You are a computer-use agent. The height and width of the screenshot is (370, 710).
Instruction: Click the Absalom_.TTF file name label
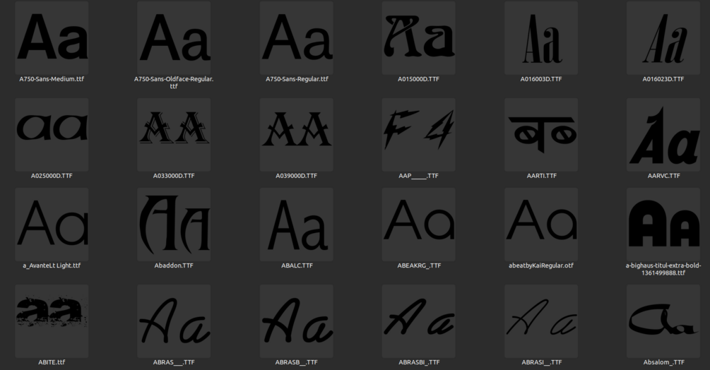[663, 362]
